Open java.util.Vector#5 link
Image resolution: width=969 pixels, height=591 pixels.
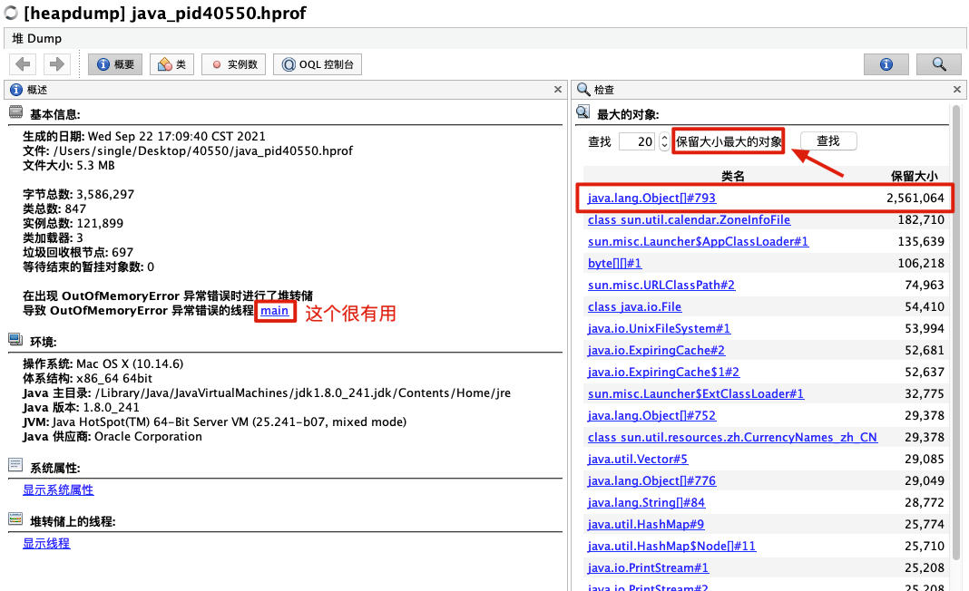click(638, 459)
